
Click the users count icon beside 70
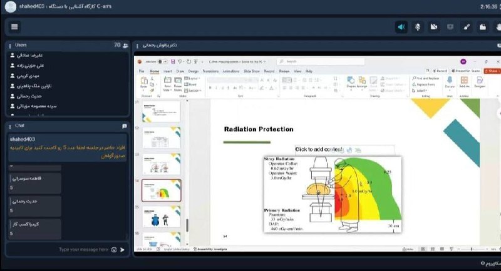click(x=125, y=46)
